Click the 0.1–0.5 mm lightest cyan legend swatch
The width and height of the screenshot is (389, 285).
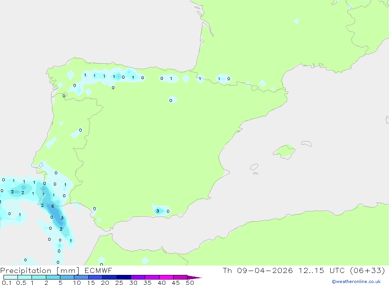[11, 277]
